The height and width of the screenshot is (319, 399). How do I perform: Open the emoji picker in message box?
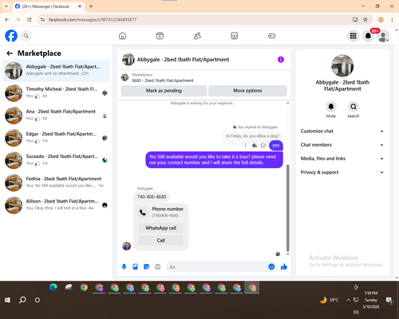271,266
